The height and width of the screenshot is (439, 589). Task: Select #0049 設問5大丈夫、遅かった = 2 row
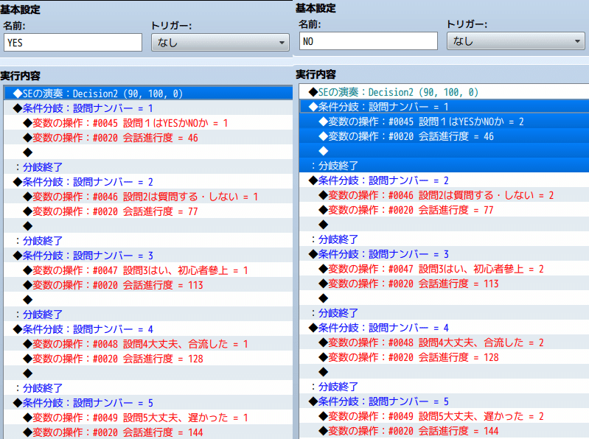tap(444, 416)
